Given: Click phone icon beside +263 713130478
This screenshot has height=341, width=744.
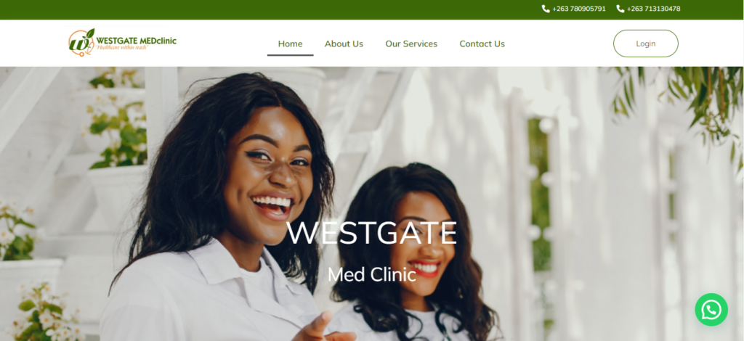Looking at the screenshot, I should click(620, 9).
